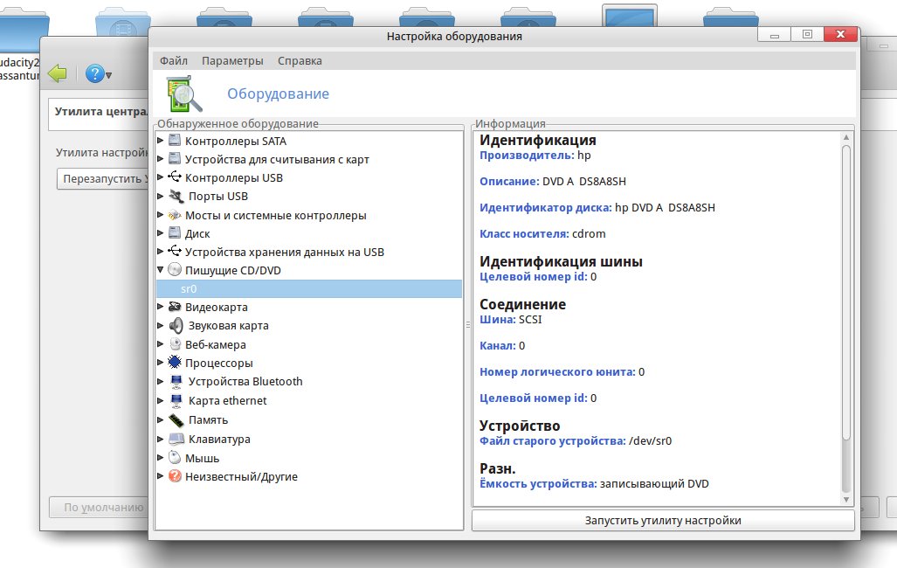Open the Файл menu

173,60
